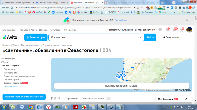This screenshot has height=110, width=197.
Task: Open Windows Start menu
Action: 4,107
